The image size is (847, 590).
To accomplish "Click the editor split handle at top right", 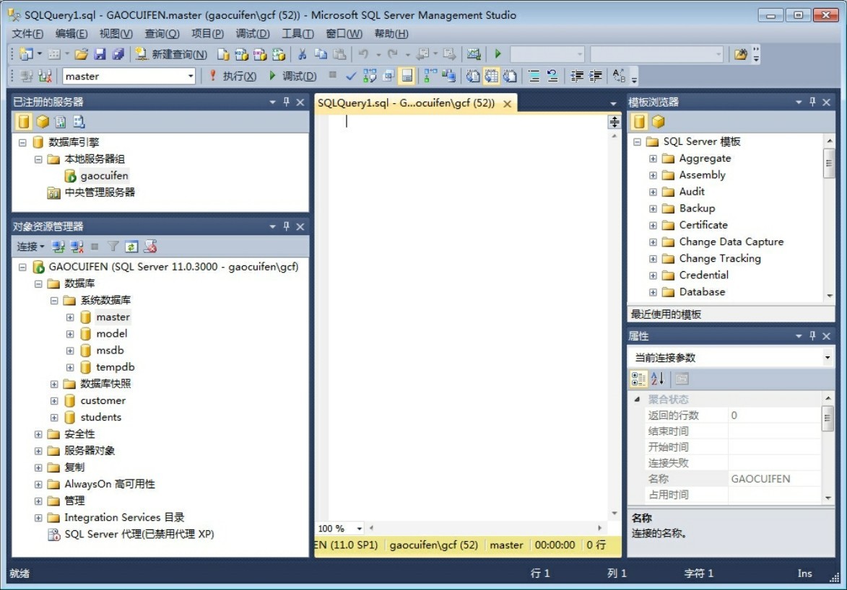I will 614,122.
